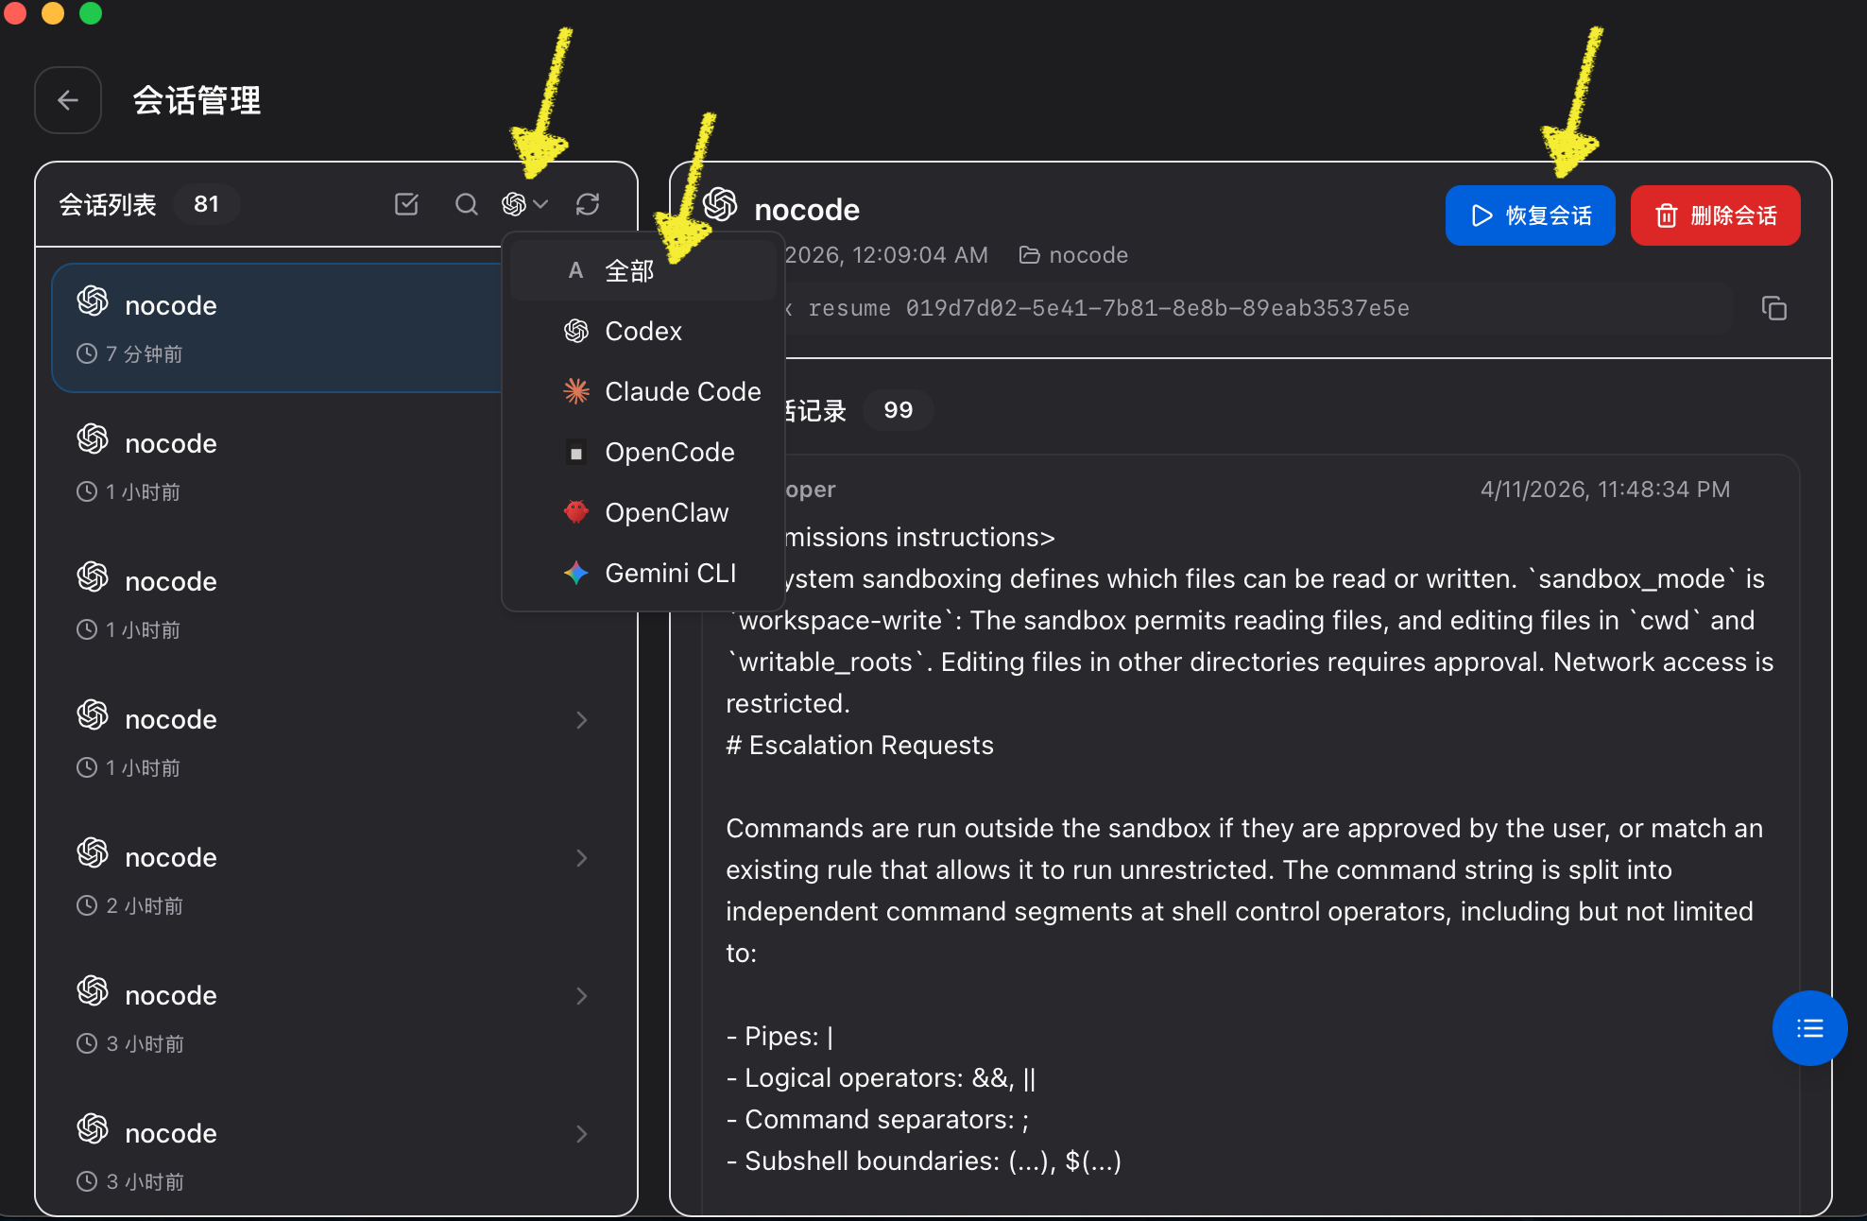This screenshot has width=1867, height=1221.
Task: Filter sessions by Codex
Action: 642,332
